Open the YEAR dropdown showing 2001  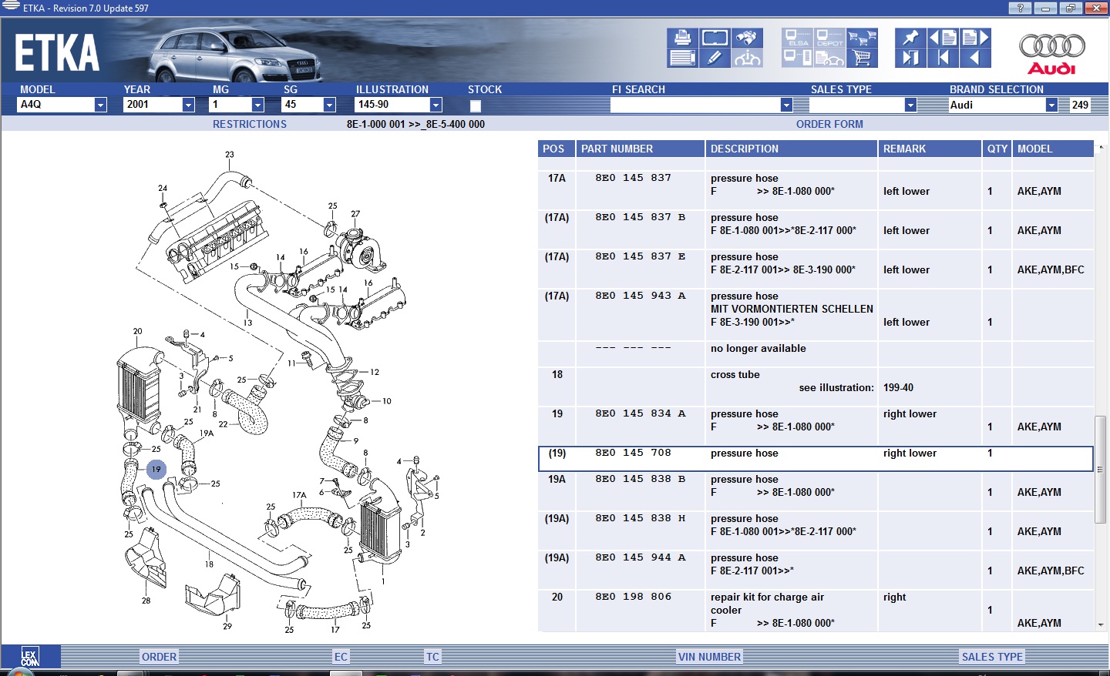click(188, 105)
